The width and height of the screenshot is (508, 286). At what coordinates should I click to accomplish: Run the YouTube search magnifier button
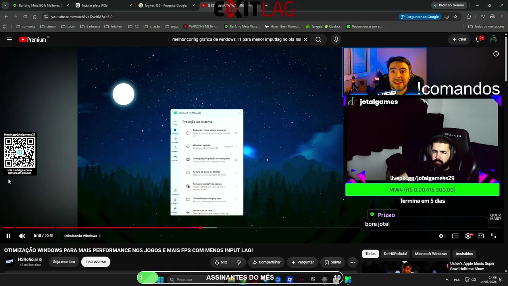click(318, 39)
